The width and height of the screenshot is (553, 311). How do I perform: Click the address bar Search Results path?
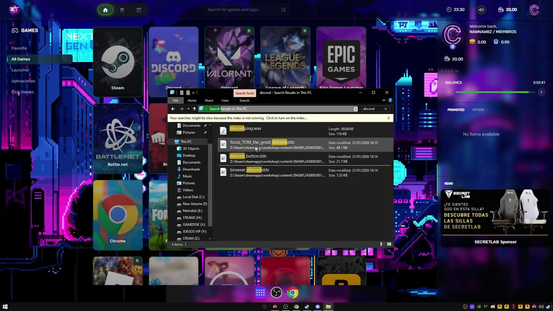tap(228, 109)
